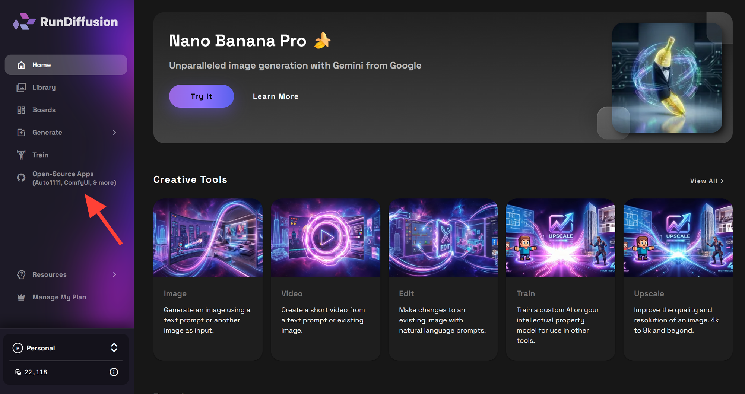
Task: Click the Nano Banana Pro banner image
Action: (667, 77)
